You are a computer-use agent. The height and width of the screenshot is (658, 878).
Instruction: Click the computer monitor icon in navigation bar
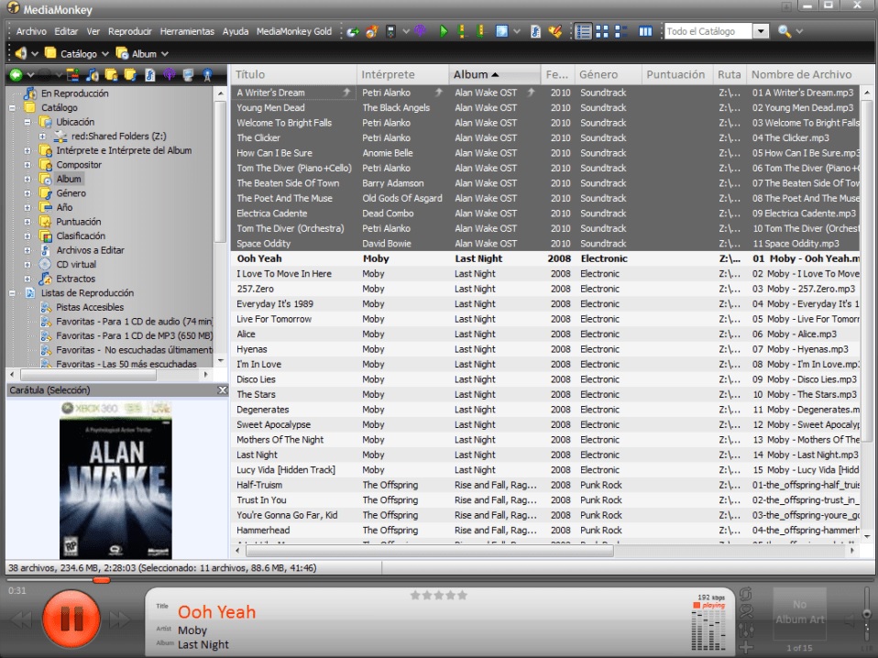(x=188, y=74)
